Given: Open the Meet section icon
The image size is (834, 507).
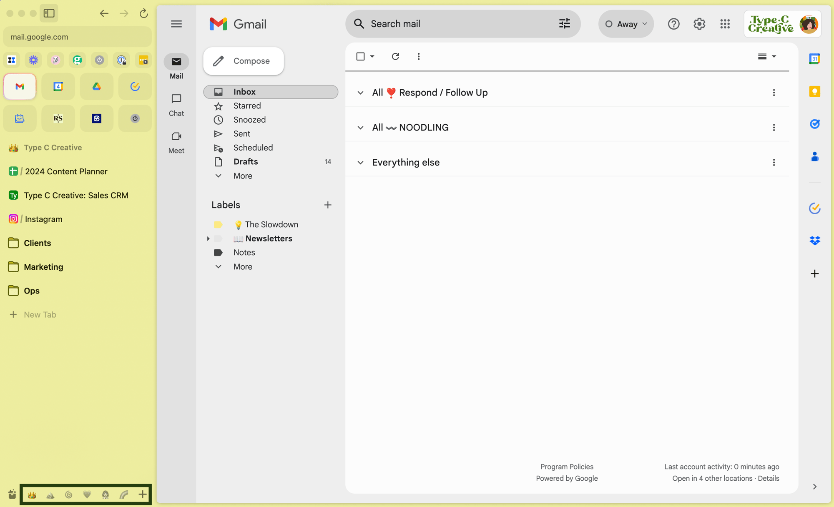Looking at the screenshot, I should pyautogui.click(x=176, y=137).
